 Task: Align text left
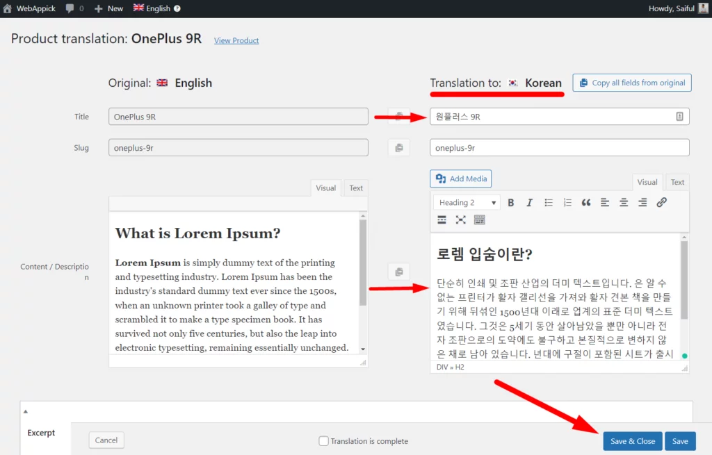click(605, 202)
